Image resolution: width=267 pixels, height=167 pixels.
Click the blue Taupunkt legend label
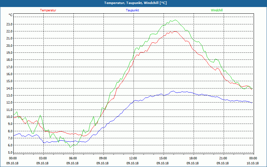click(x=132, y=10)
